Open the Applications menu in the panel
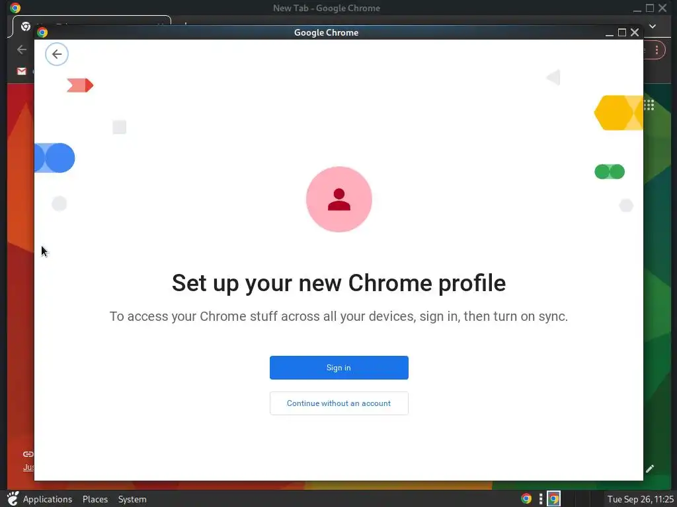 48,499
